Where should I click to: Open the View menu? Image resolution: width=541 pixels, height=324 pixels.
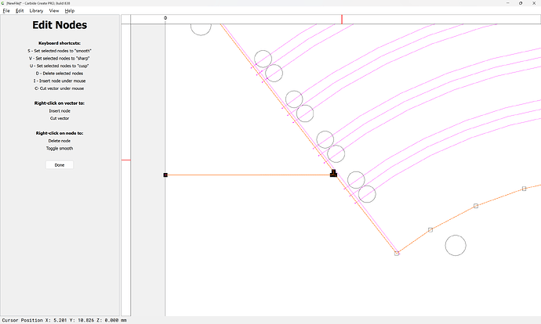54,11
